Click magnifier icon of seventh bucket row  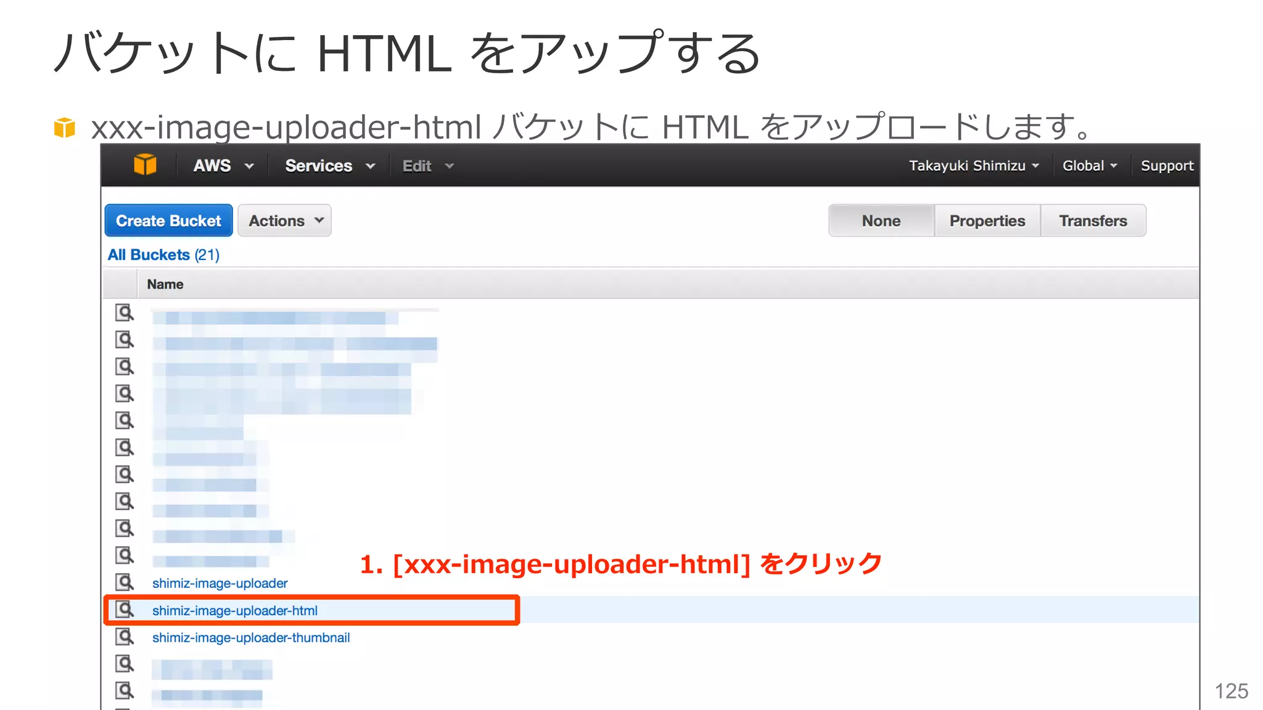pos(125,475)
